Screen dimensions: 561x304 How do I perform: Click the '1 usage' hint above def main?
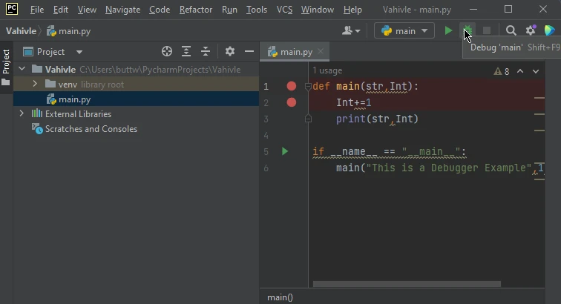pos(327,70)
